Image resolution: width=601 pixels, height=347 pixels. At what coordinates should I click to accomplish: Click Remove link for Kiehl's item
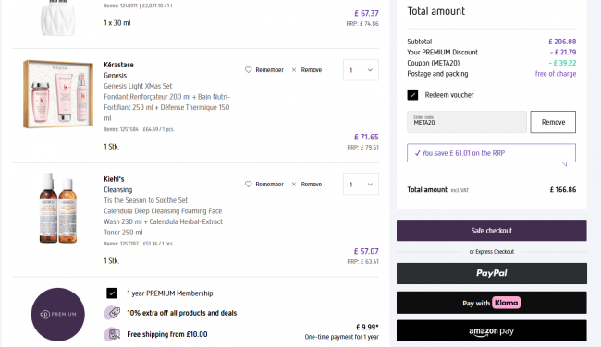pyautogui.click(x=312, y=185)
